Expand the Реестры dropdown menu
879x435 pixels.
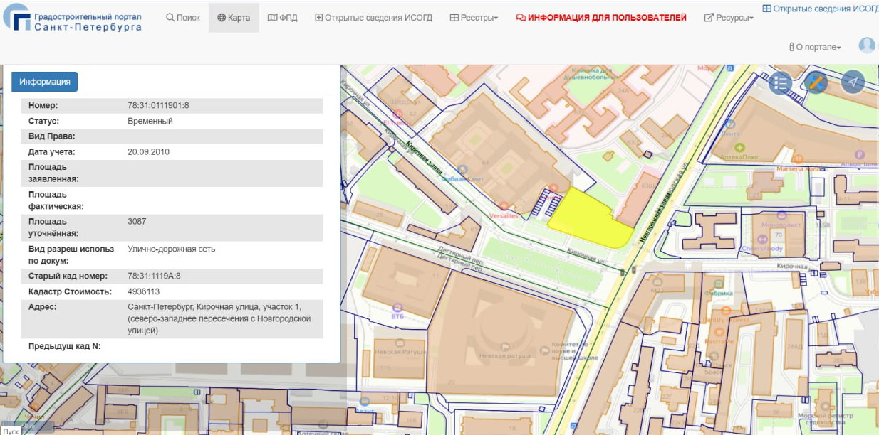click(x=474, y=18)
